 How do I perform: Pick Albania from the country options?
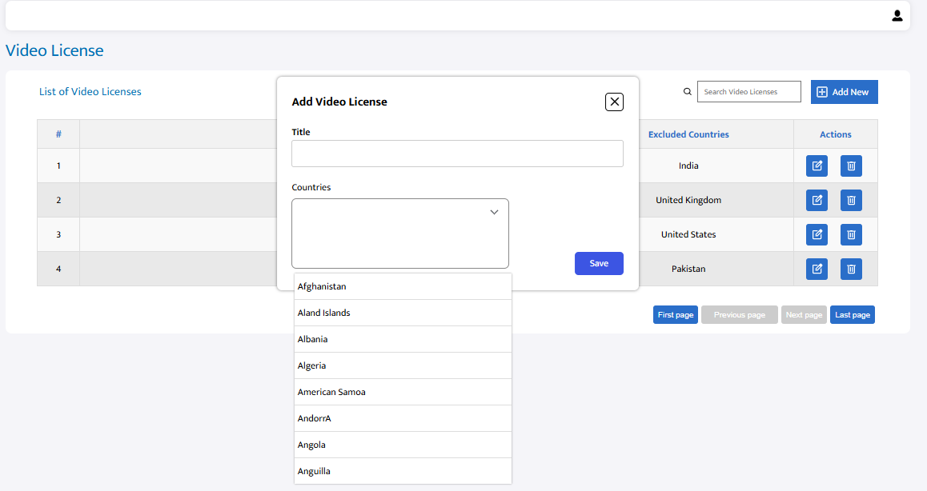(x=403, y=339)
